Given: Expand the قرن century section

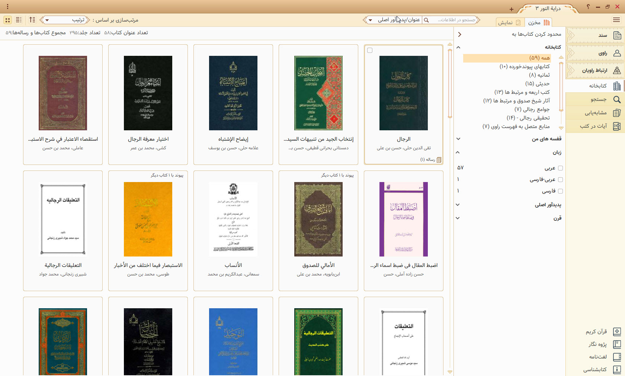Looking at the screenshot, I should pos(458,218).
